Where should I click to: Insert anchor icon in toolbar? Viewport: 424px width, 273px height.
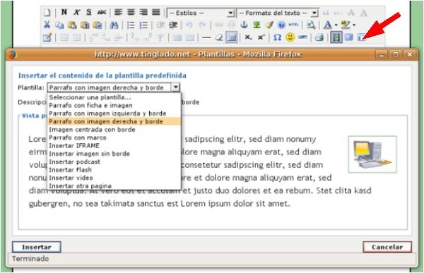click(244, 25)
